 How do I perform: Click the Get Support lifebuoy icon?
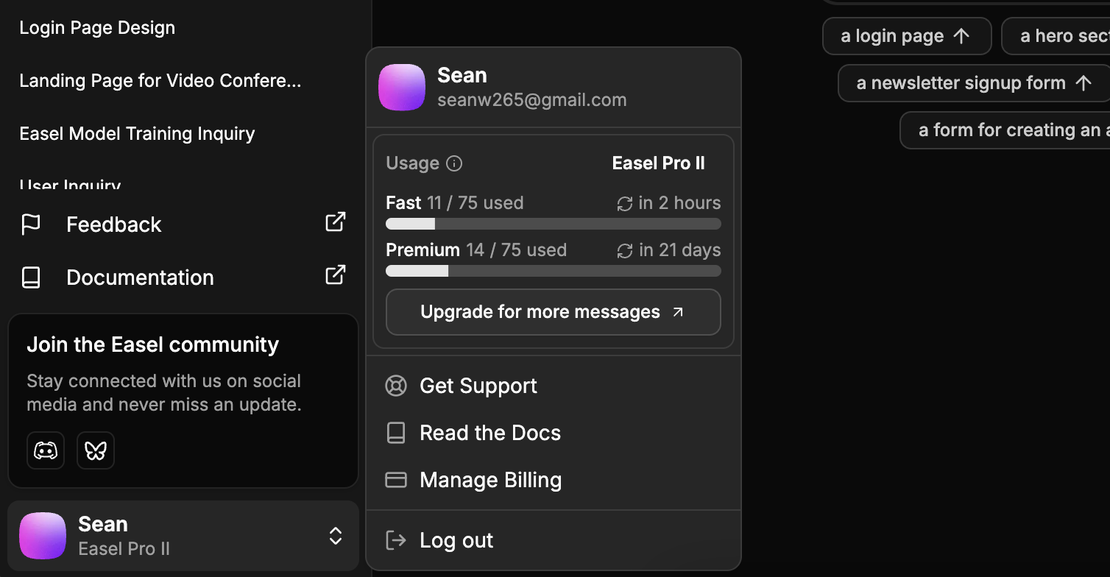(396, 385)
